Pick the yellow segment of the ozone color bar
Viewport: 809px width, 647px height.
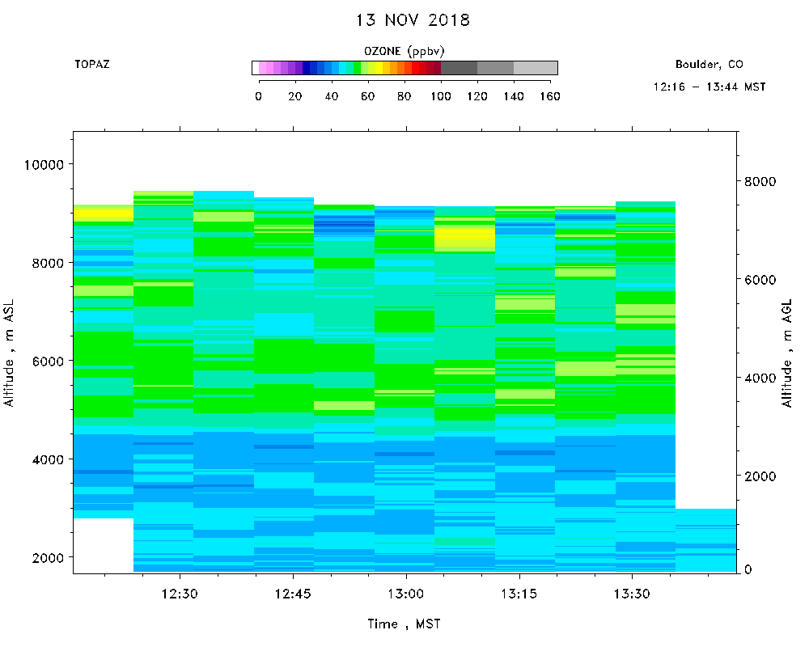(x=379, y=68)
